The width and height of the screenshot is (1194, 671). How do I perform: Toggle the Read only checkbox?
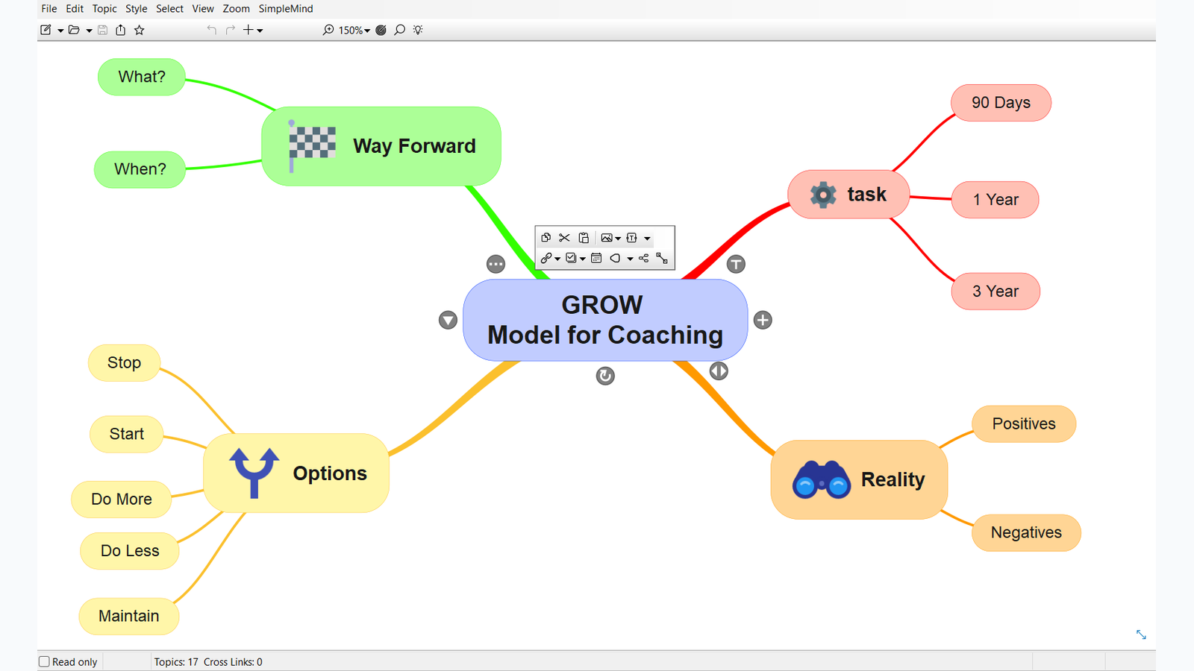coord(45,661)
